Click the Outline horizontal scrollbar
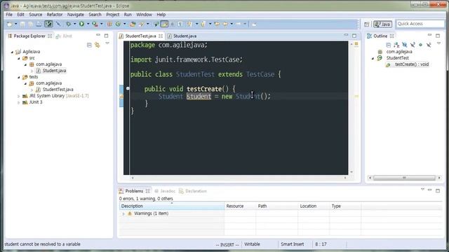 click(x=404, y=178)
